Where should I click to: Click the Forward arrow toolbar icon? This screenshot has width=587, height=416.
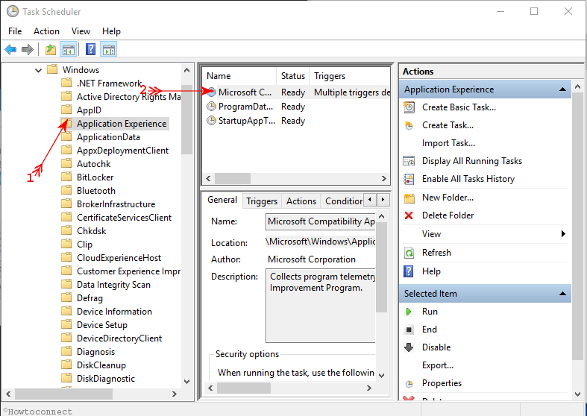point(28,49)
